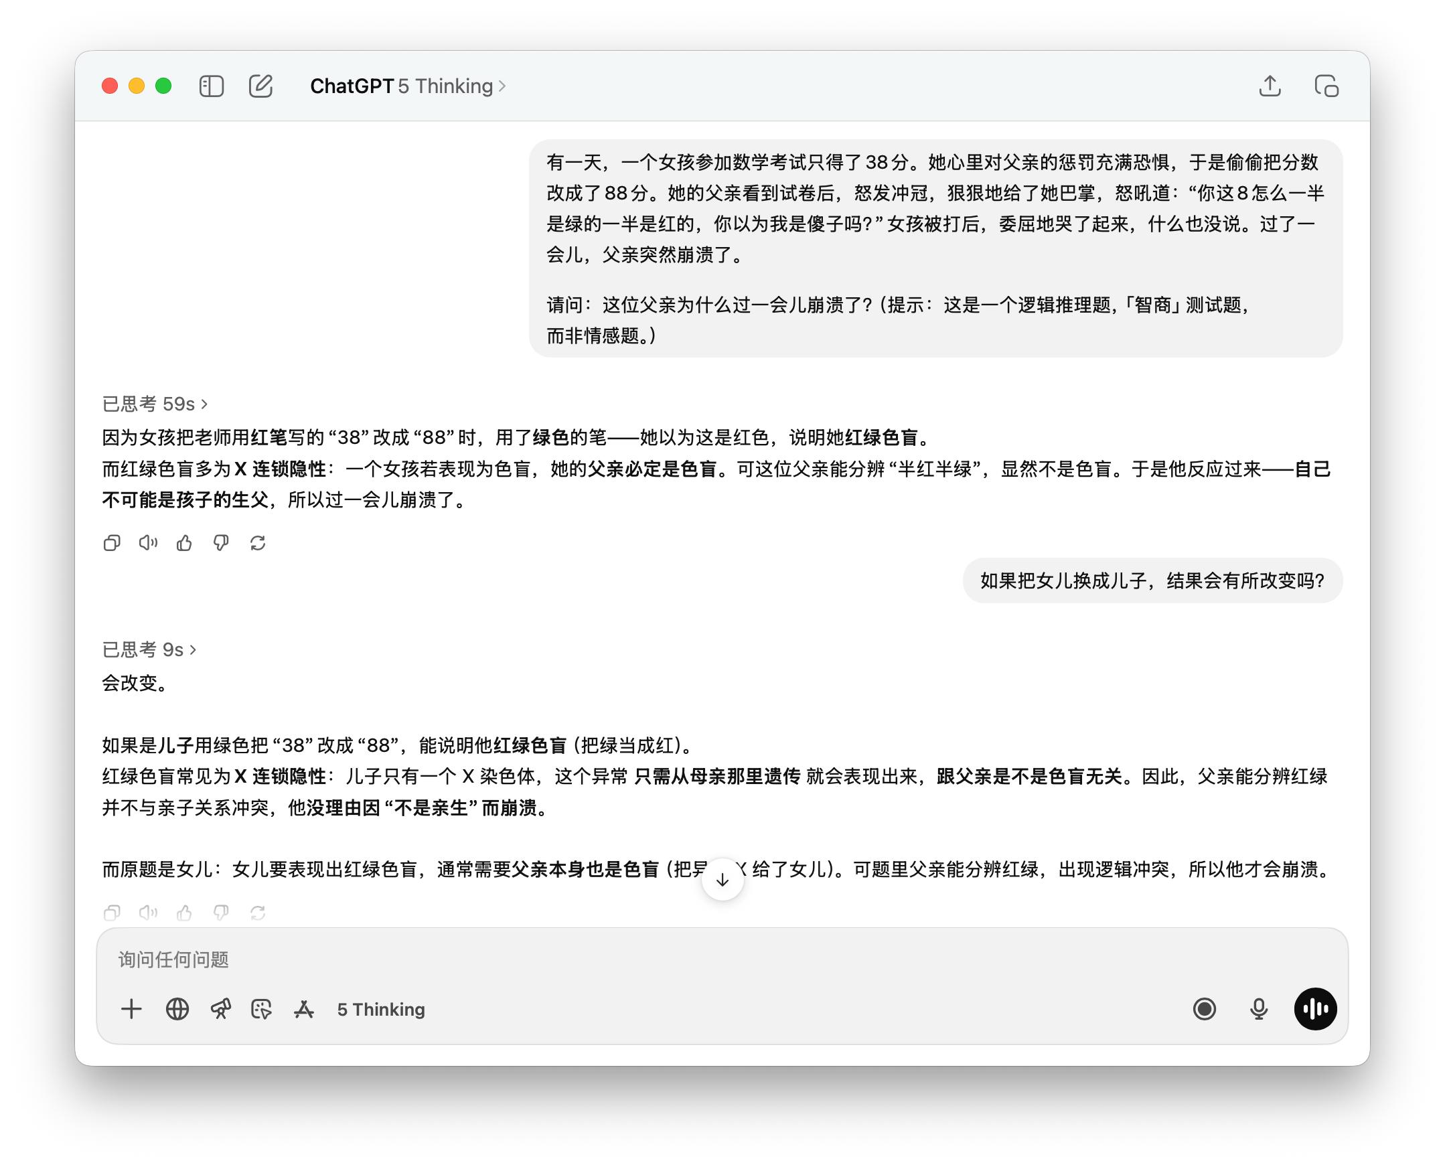
Task: Thumbs up the first response
Action: [x=185, y=543]
